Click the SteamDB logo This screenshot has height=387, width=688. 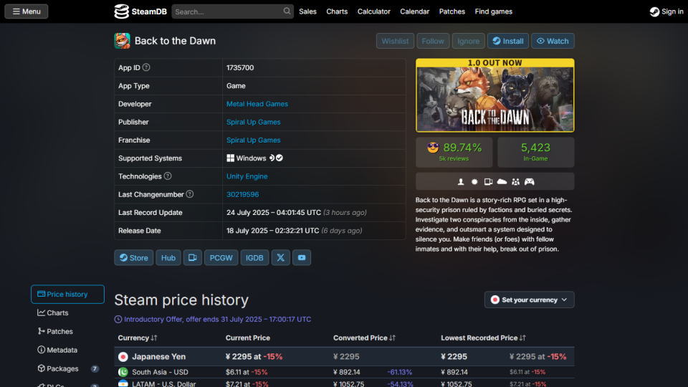tap(140, 11)
